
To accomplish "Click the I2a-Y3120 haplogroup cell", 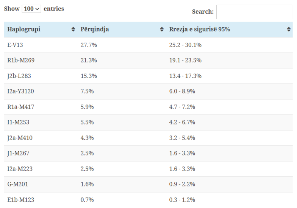I will point(21,92).
